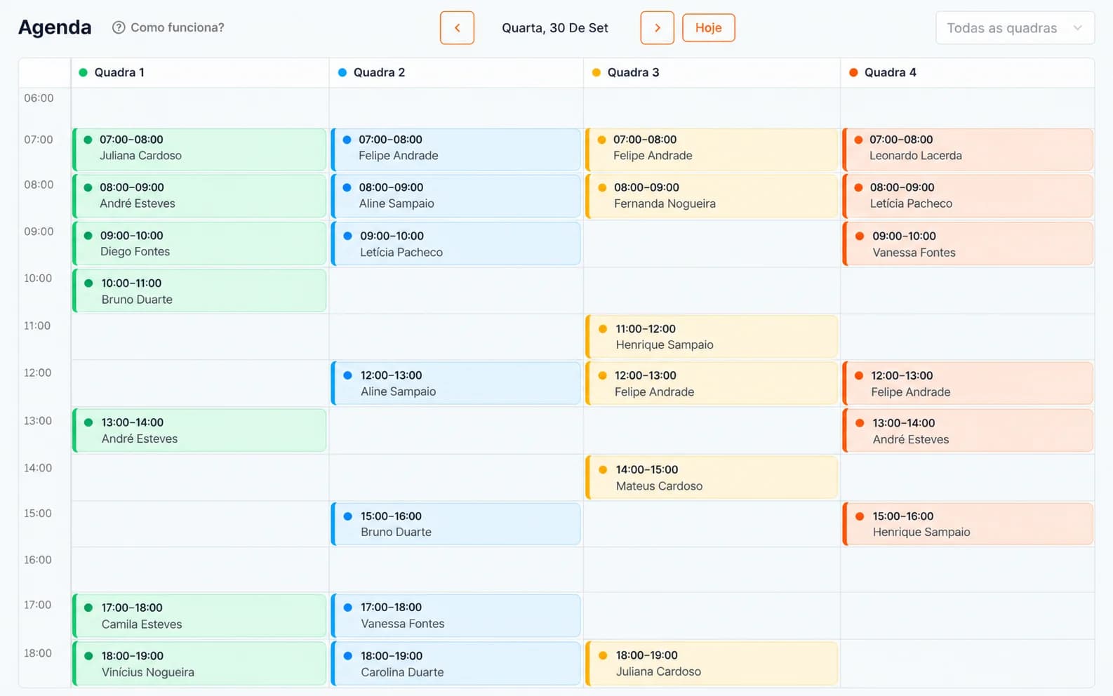Screen dimensions: 1113x696
Task: Select the Quadra 3 column header
Action: click(x=712, y=72)
